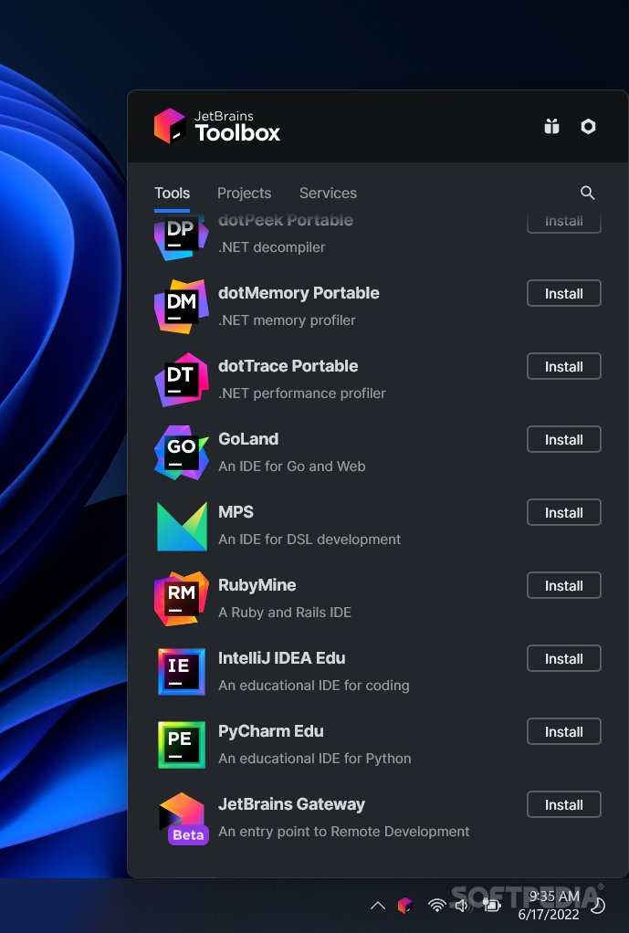Open the taskbar clock and date
The height and width of the screenshot is (933, 629).
click(549, 905)
